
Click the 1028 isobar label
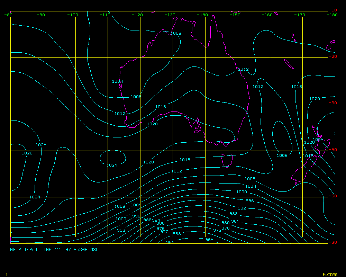pos(27,153)
